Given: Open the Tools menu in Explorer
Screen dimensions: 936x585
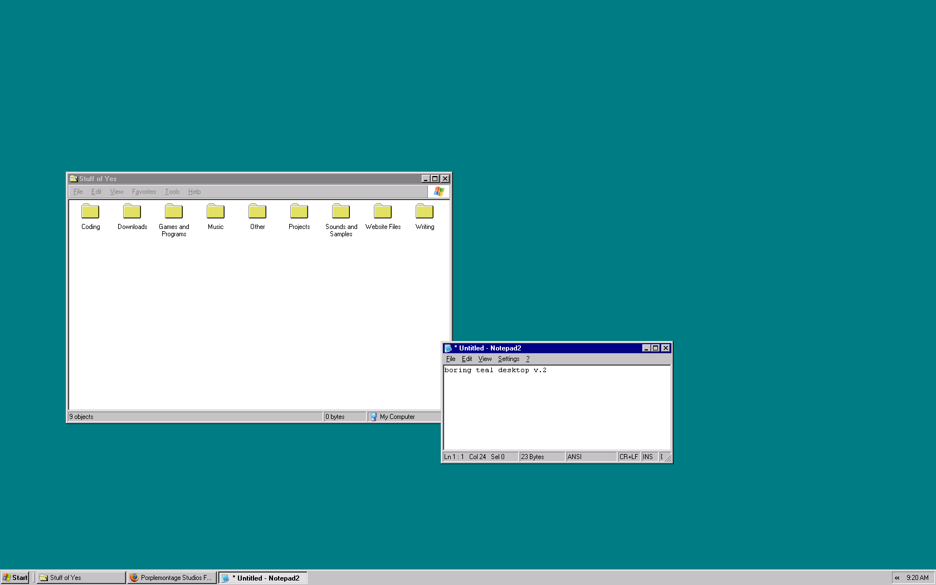Looking at the screenshot, I should pyautogui.click(x=172, y=191).
